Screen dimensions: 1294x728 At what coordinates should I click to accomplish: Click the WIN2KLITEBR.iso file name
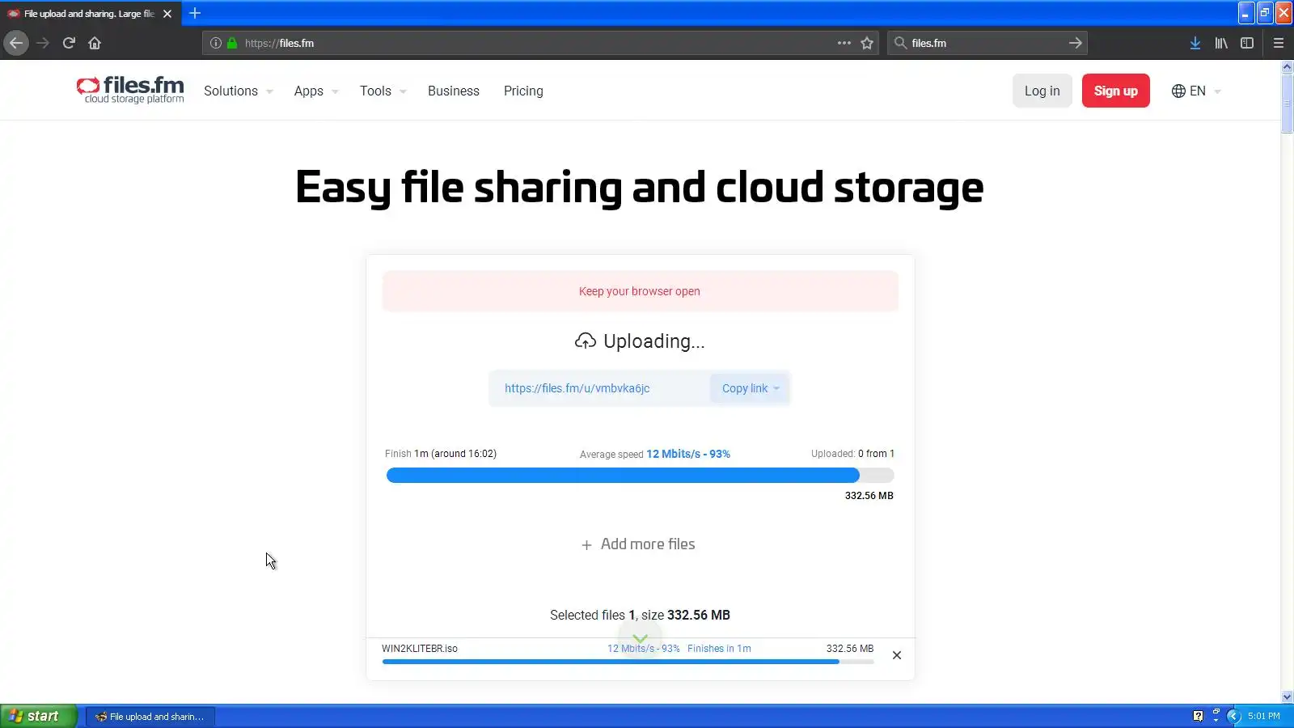click(420, 649)
